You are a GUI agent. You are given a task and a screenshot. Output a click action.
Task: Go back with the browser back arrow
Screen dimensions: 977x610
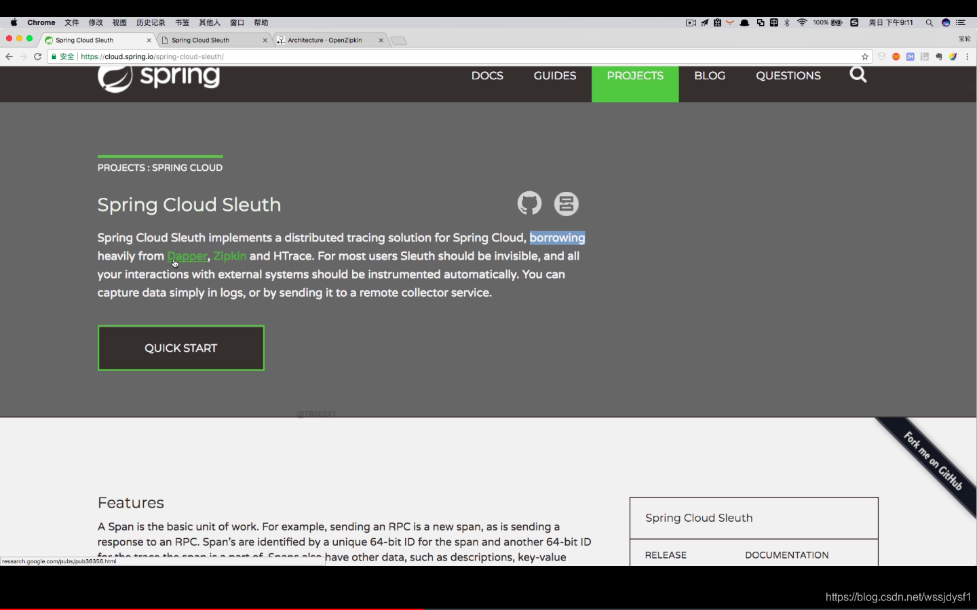tap(9, 57)
